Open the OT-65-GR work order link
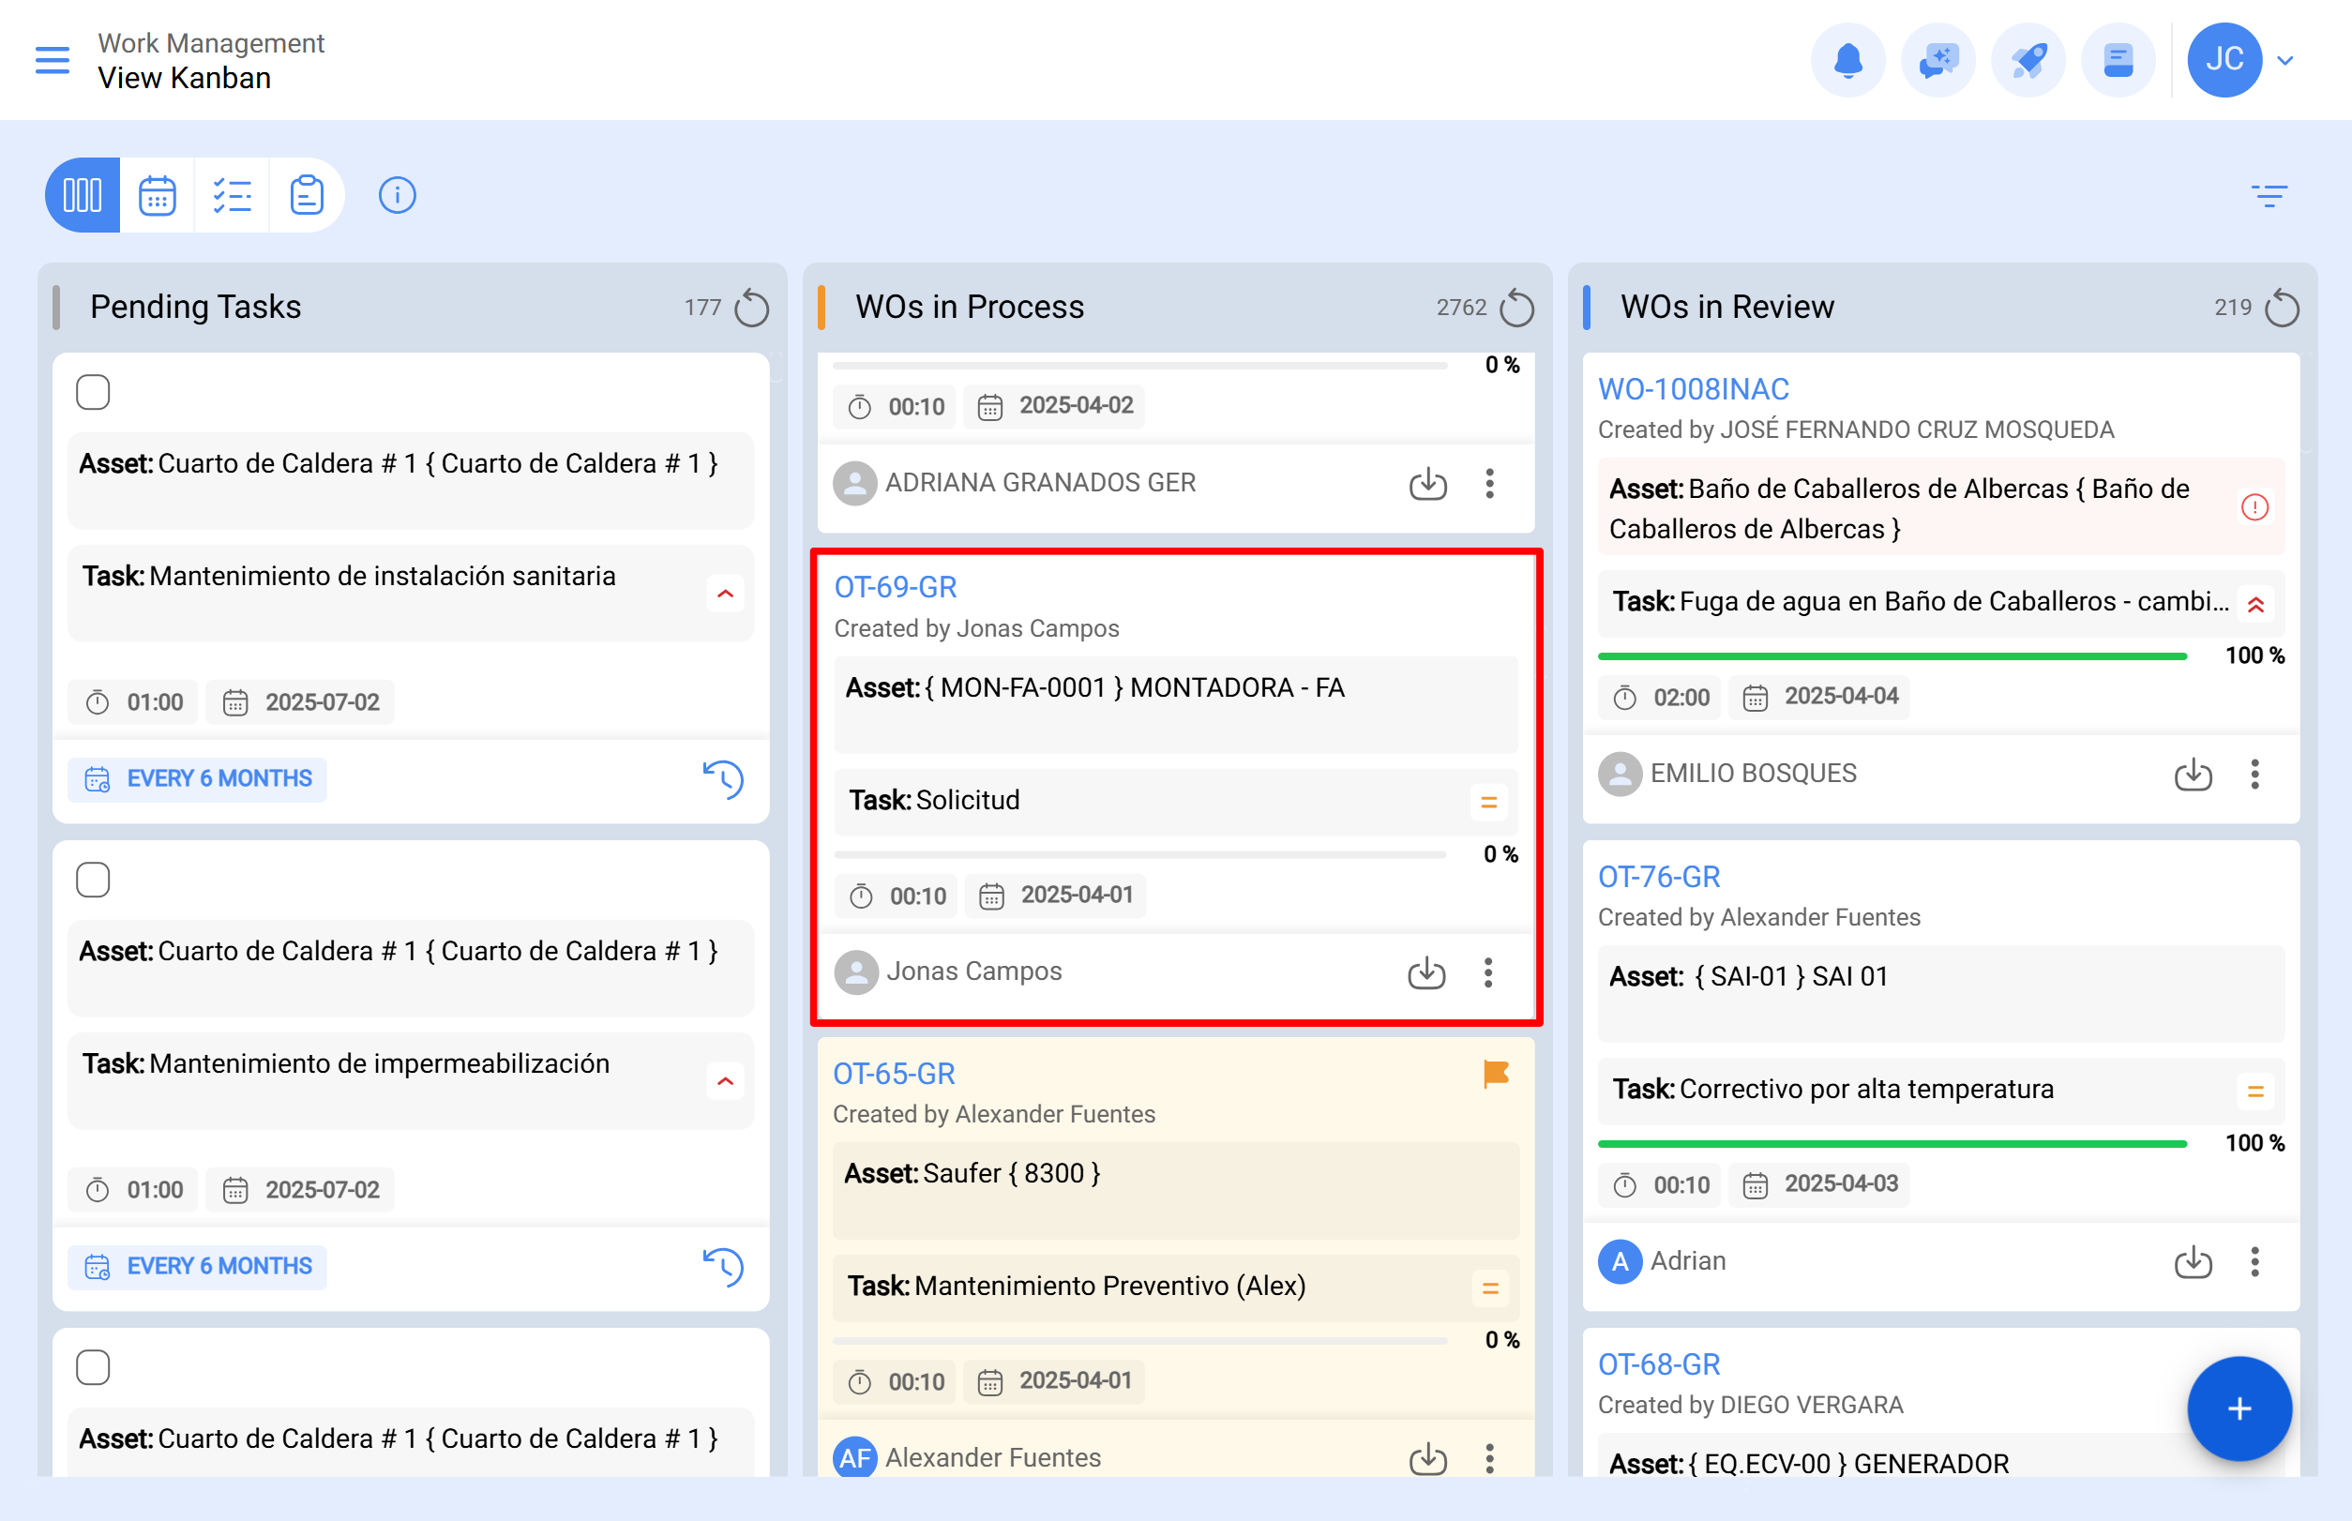Viewport: 2352px width, 1521px height. coord(894,1074)
